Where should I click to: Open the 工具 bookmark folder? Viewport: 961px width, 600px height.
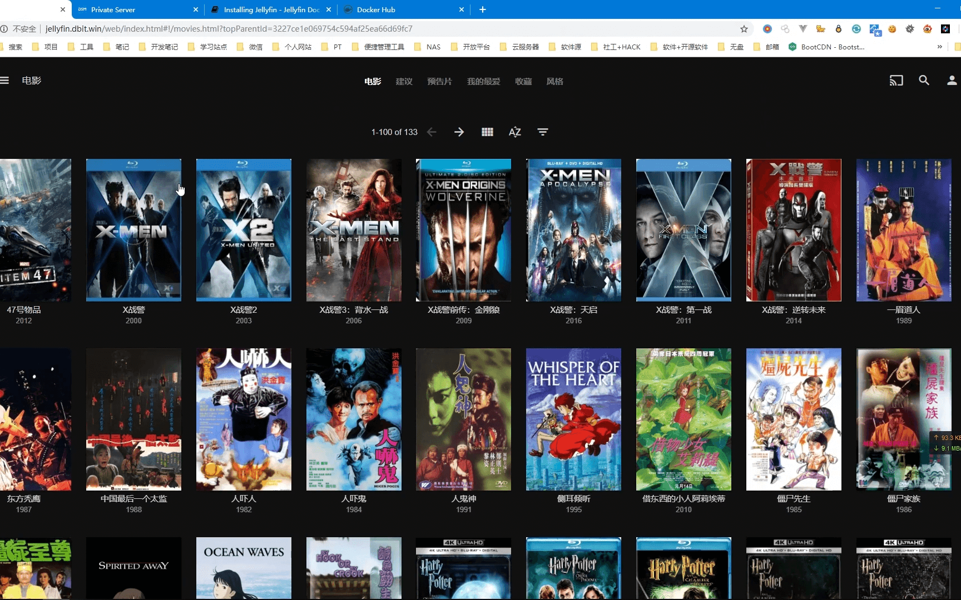pyautogui.click(x=81, y=47)
